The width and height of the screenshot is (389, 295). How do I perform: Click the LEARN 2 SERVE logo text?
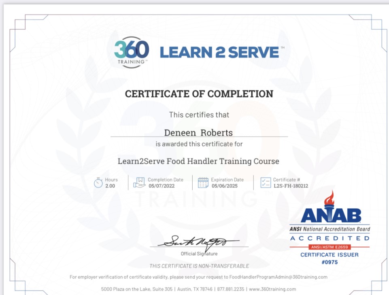click(219, 52)
